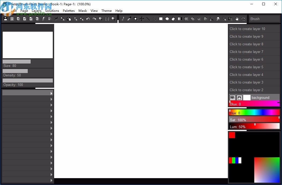This screenshot has width=282, height=185.
Task: Select the Brush tool
Action: tap(122, 19)
